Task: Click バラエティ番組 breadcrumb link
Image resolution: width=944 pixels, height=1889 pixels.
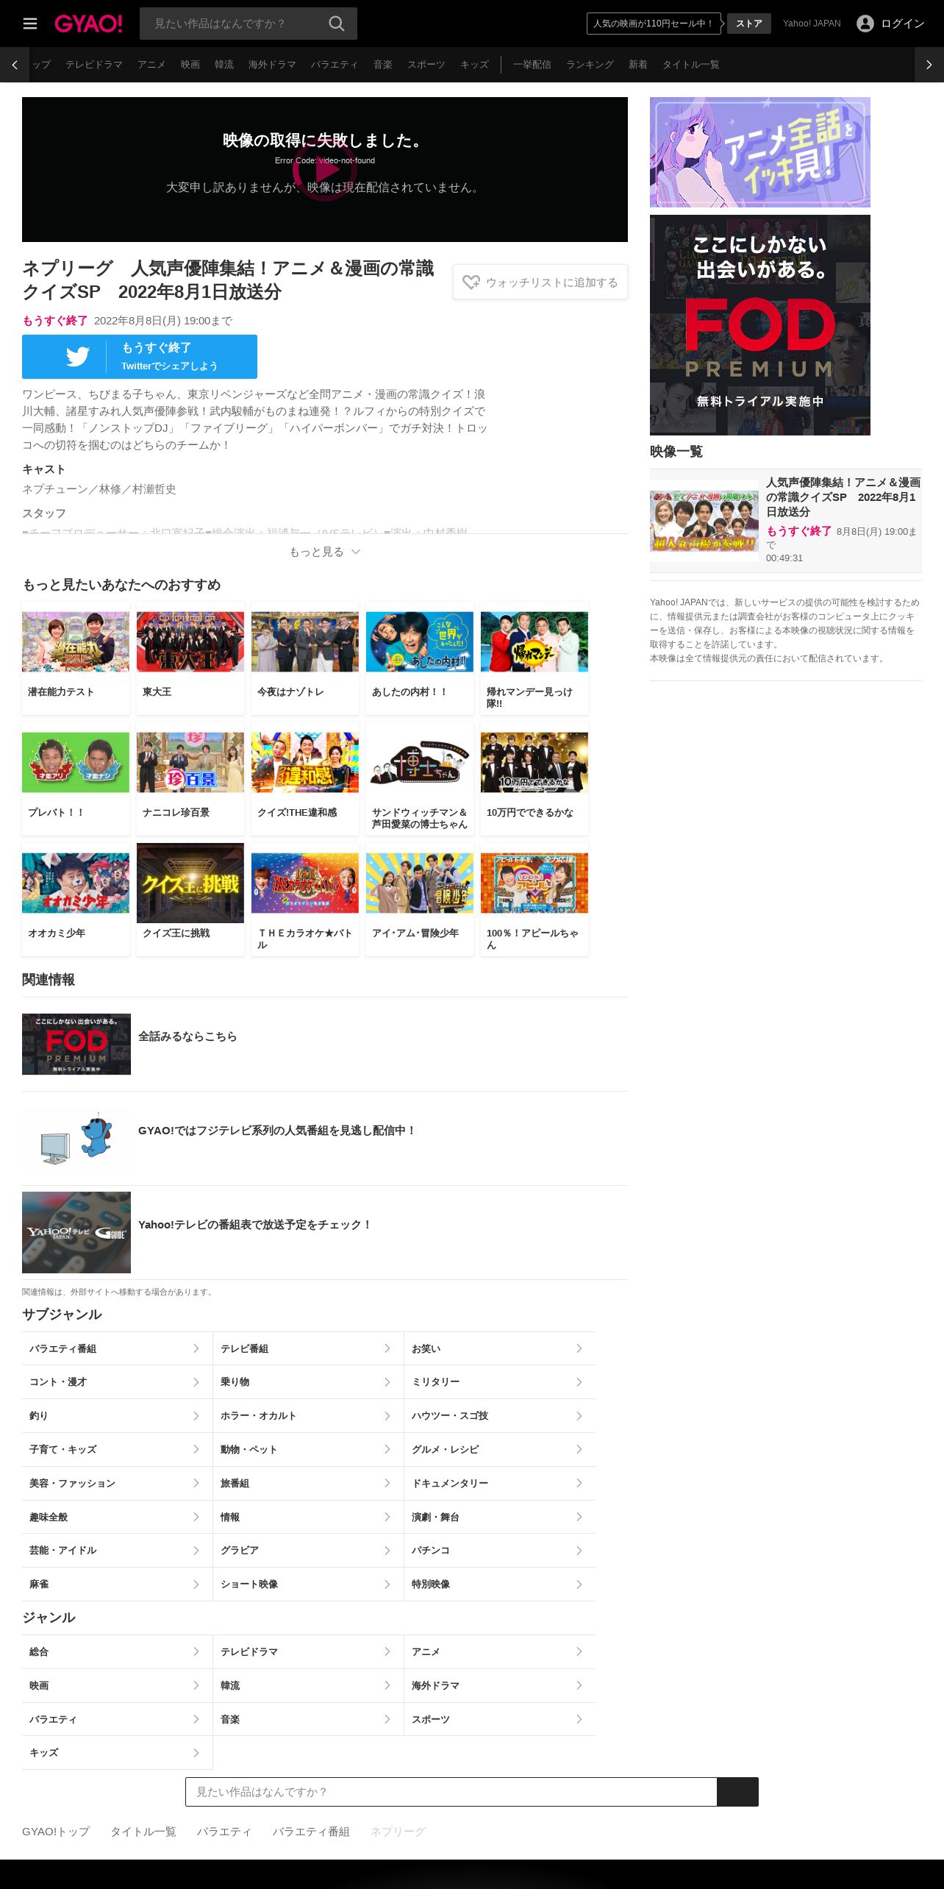Action: coord(311,1831)
